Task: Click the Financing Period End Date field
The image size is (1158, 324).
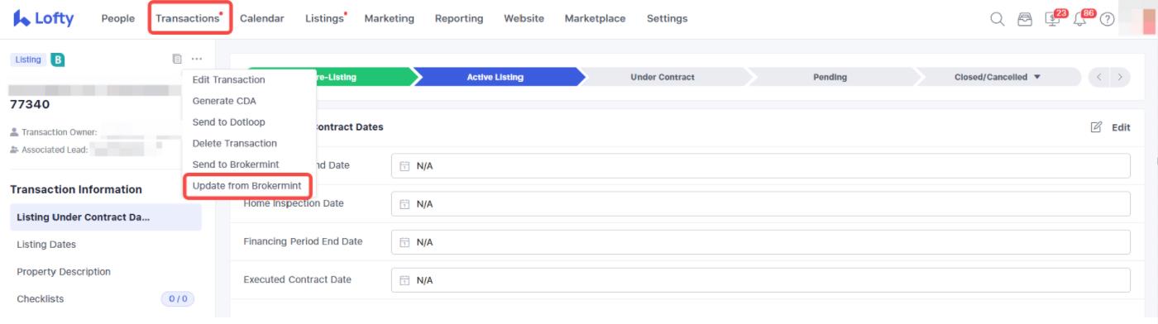Action: 760,242
